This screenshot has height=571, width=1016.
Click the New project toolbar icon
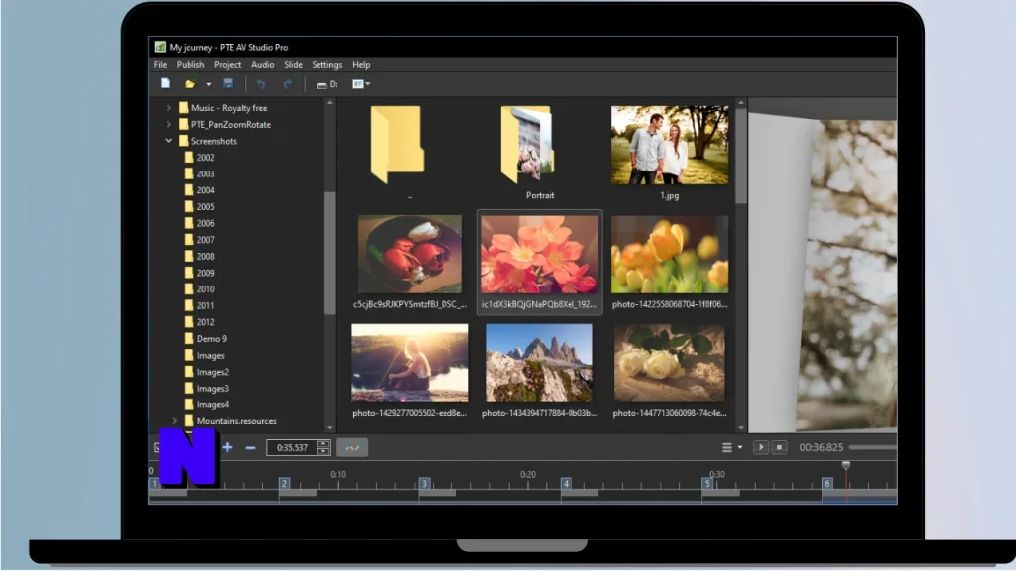coord(166,83)
